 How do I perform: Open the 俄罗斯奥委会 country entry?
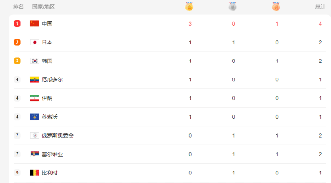(x=58, y=136)
